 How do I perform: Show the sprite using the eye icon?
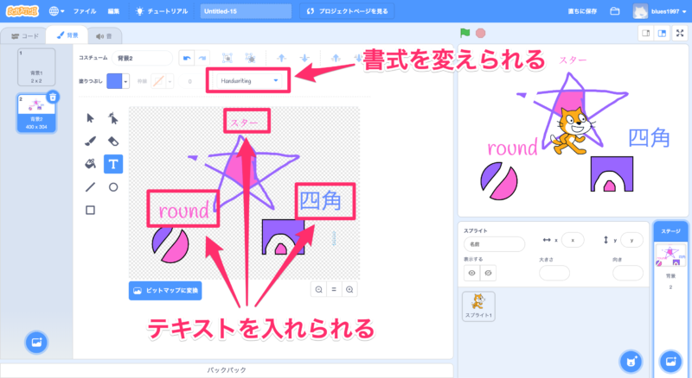click(x=472, y=273)
